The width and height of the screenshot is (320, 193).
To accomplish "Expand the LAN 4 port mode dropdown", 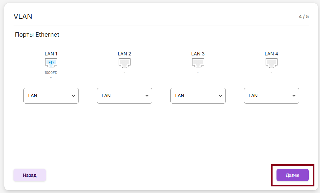I will (x=272, y=96).
